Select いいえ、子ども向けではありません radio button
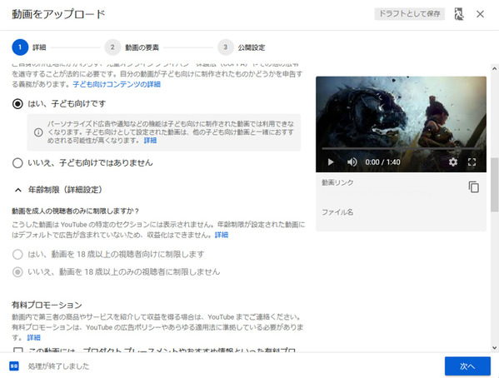The height and width of the screenshot is (378, 499). point(17,163)
